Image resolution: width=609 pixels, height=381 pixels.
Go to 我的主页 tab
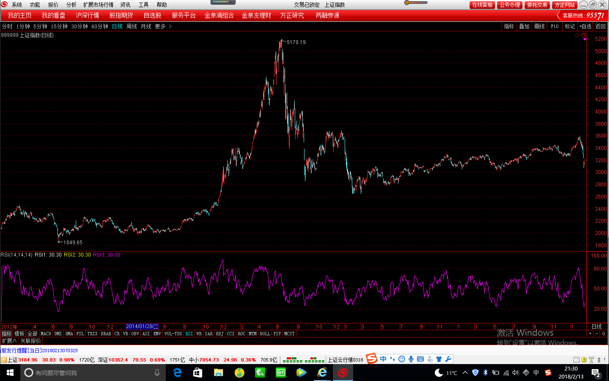(19, 15)
